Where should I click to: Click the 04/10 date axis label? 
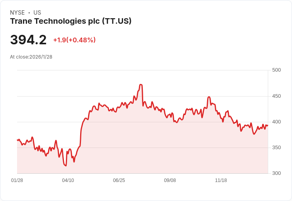click(68, 180)
